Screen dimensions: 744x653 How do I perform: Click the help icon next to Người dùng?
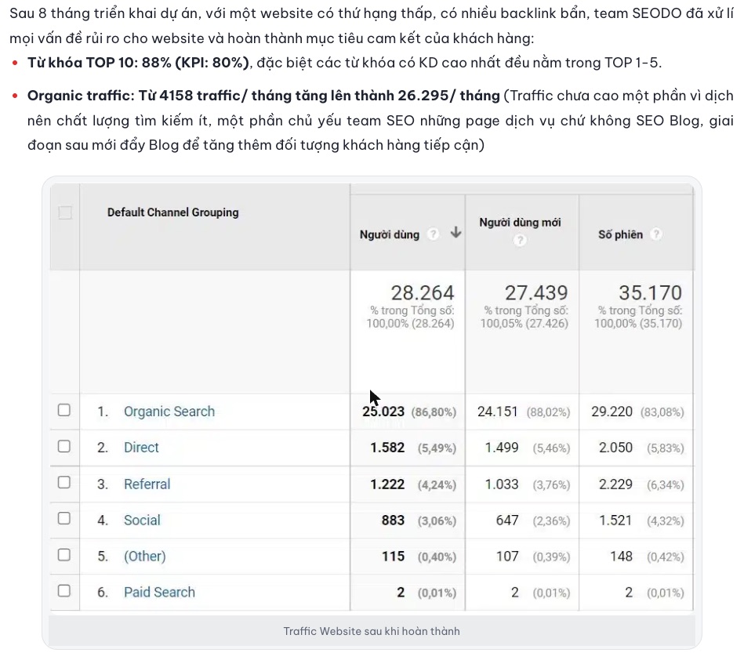[x=433, y=234]
